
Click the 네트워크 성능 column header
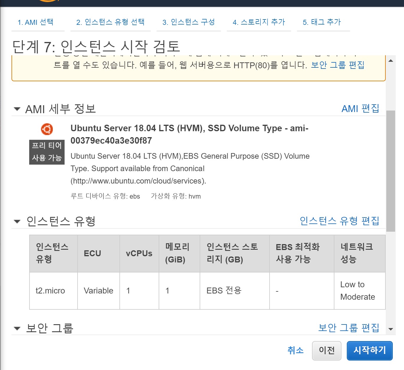360,254
